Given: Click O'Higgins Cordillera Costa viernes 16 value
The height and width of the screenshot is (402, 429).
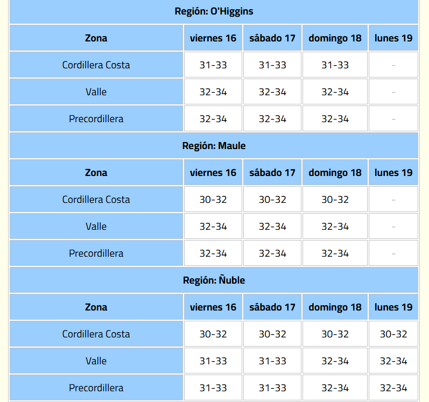Looking at the screenshot, I should tap(213, 65).
